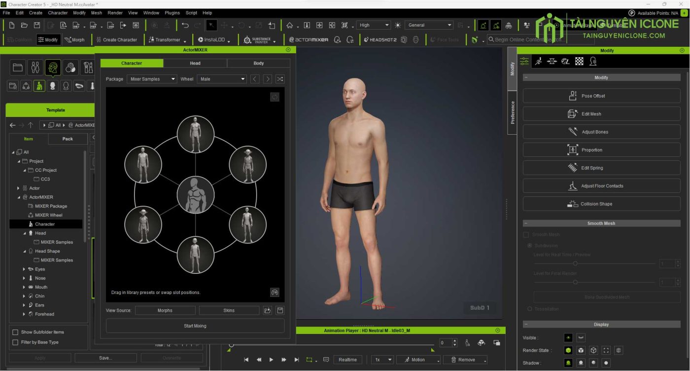Click the Undo arrow icon
690x371 pixels.
tap(185, 25)
